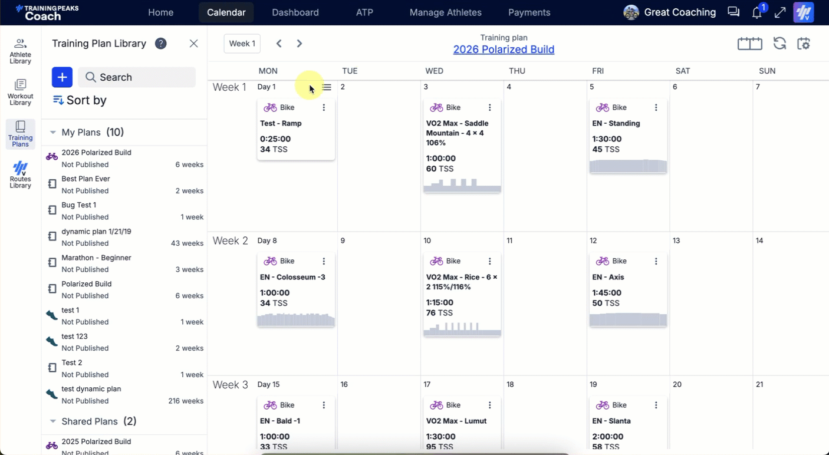Open the Athlete Library panel
Viewport: 829px width, 455px height.
click(20, 51)
